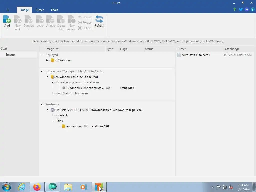Click the x86 type cell
Viewport: 256px width, 192px height.
108,88
